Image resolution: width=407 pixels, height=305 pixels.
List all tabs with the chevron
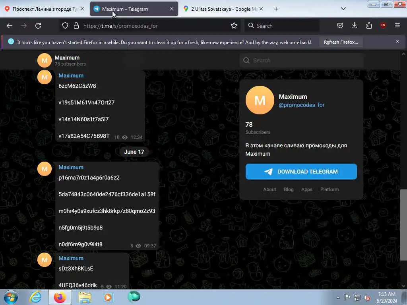343,9
